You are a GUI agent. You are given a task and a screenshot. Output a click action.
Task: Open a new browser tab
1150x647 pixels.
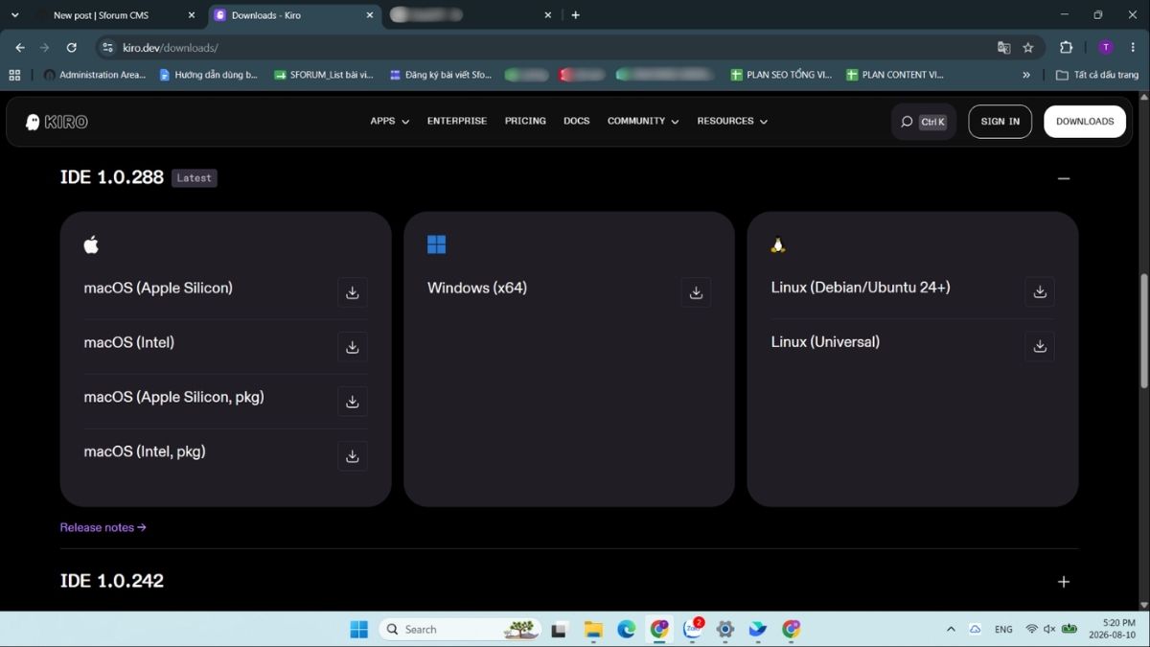coord(575,15)
